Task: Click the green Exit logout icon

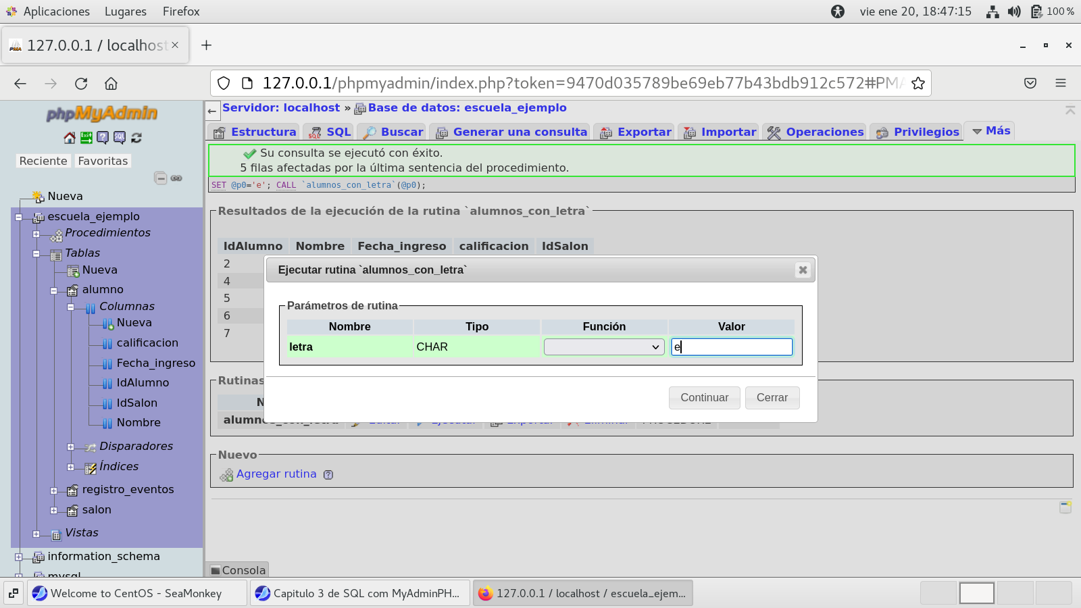Action: (x=86, y=138)
